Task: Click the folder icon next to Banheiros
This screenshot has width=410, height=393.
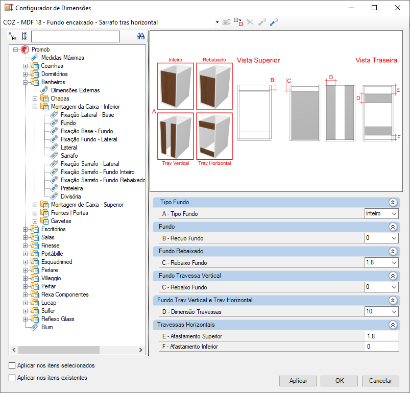Action: click(x=35, y=82)
